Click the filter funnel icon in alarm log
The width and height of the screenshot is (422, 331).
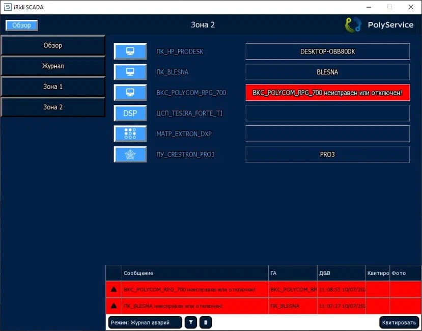pyautogui.click(x=190, y=322)
